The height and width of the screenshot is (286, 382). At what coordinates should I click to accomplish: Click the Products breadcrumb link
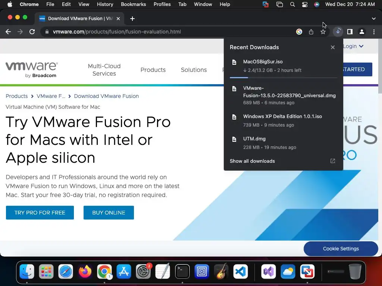(17, 96)
